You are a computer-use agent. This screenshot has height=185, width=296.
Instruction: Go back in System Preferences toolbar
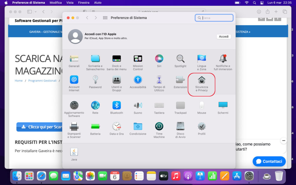(87, 18)
